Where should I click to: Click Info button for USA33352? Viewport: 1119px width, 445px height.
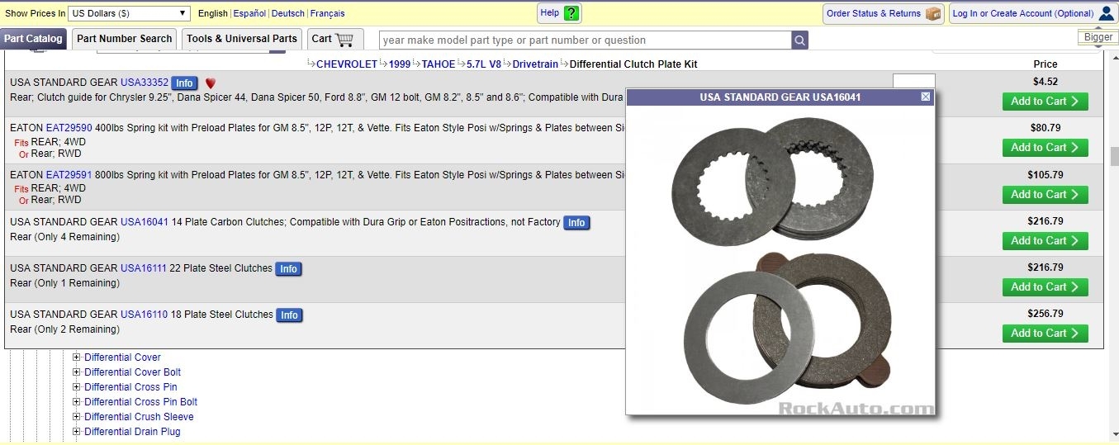pyautogui.click(x=184, y=83)
